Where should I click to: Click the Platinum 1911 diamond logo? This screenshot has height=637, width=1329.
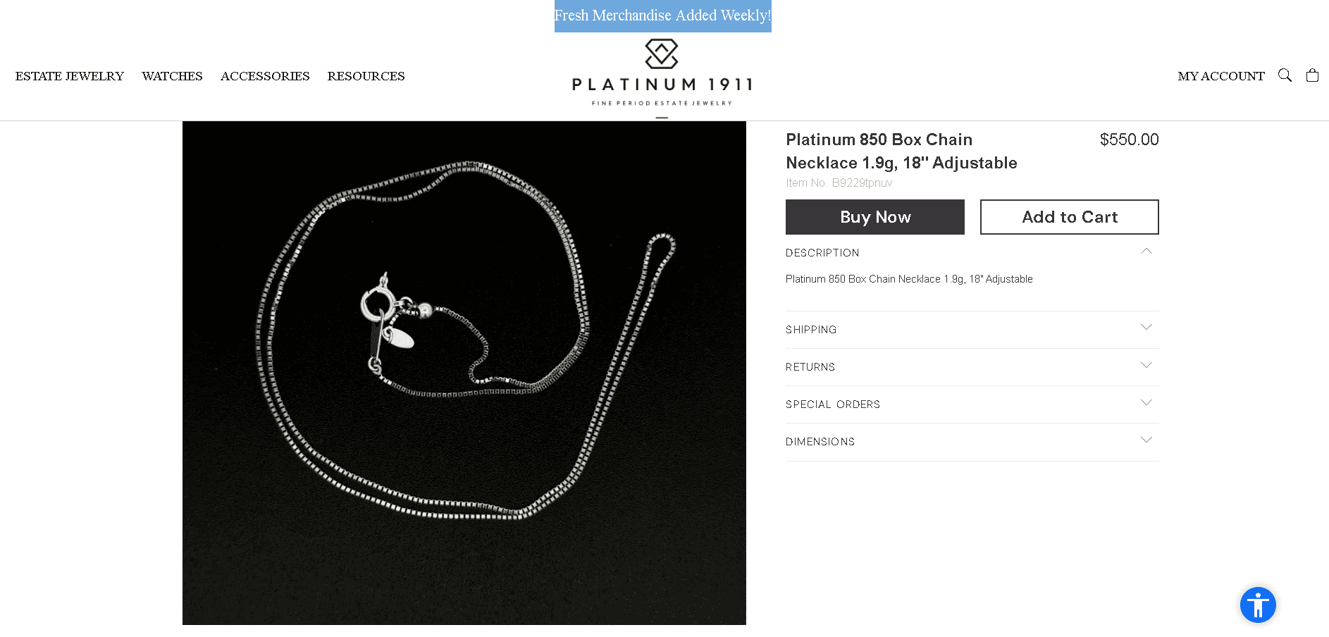[x=662, y=54]
